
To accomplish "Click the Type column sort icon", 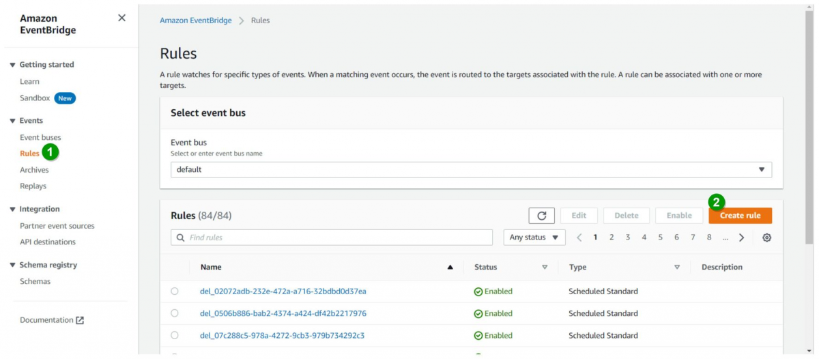I will 677,268.
